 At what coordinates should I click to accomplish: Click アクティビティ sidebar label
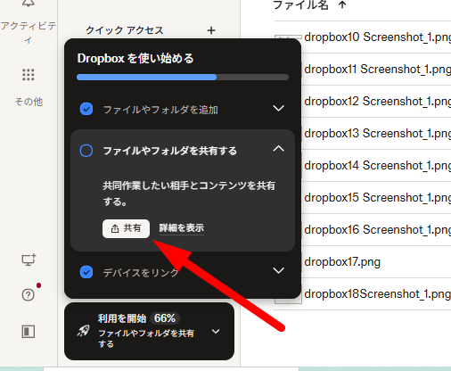pos(29,32)
